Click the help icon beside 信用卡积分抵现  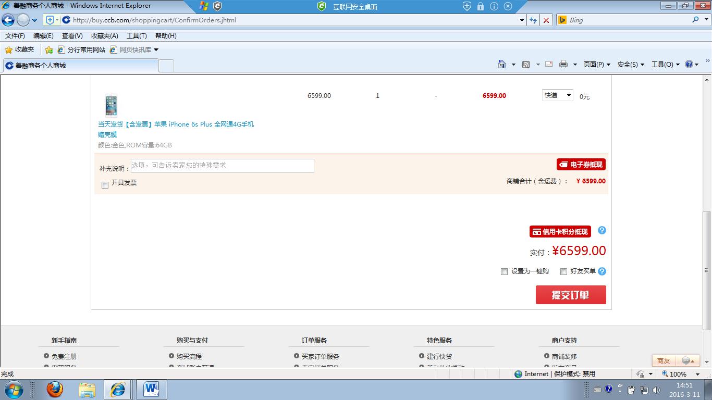tap(602, 230)
